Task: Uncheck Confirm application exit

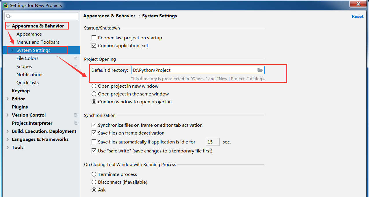Action: coord(94,46)
